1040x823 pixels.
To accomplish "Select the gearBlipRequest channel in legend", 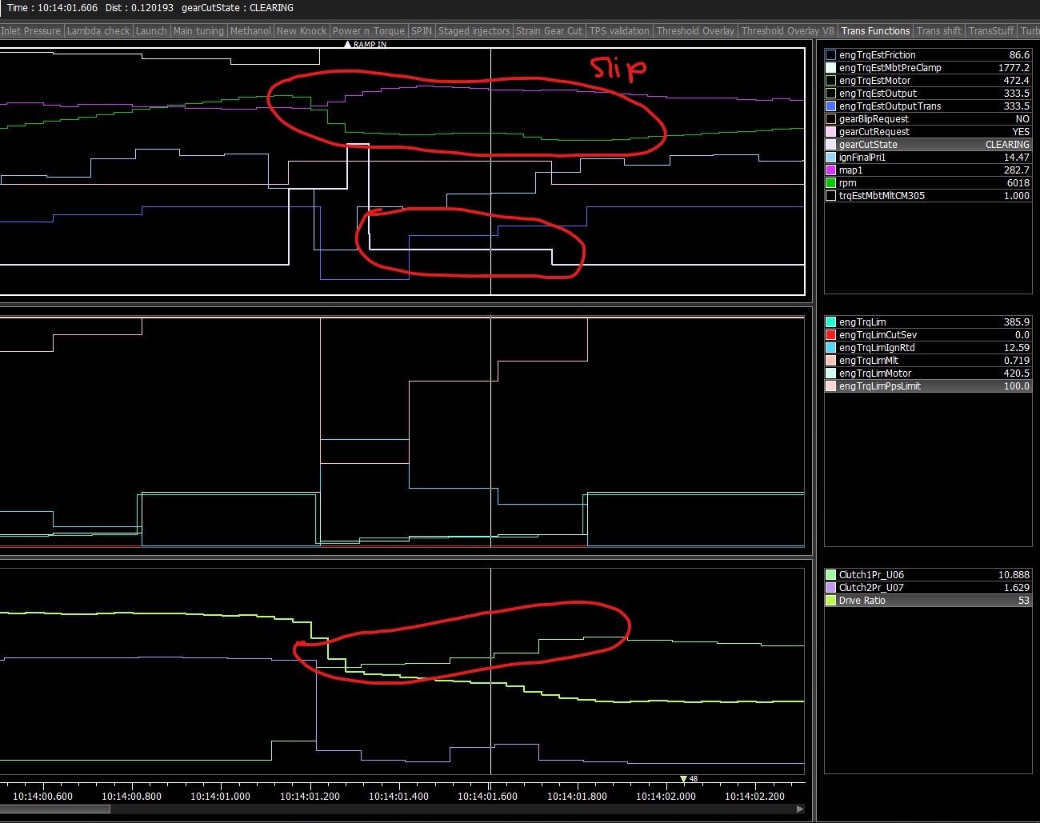I will (928, 119).
